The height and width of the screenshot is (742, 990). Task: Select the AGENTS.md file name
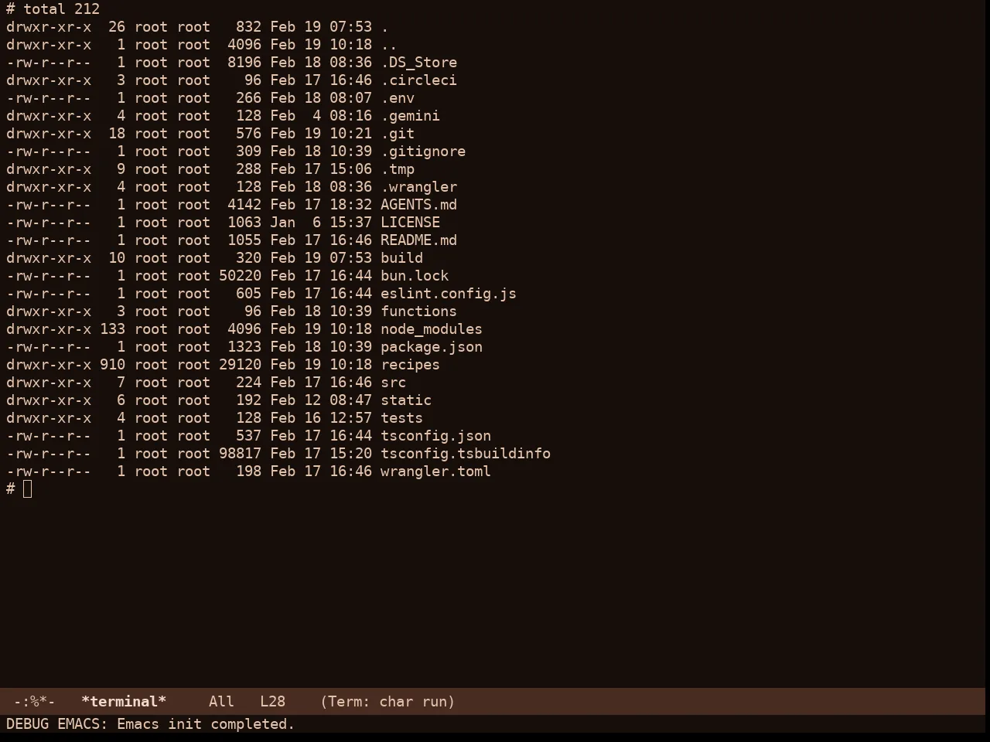418,205
